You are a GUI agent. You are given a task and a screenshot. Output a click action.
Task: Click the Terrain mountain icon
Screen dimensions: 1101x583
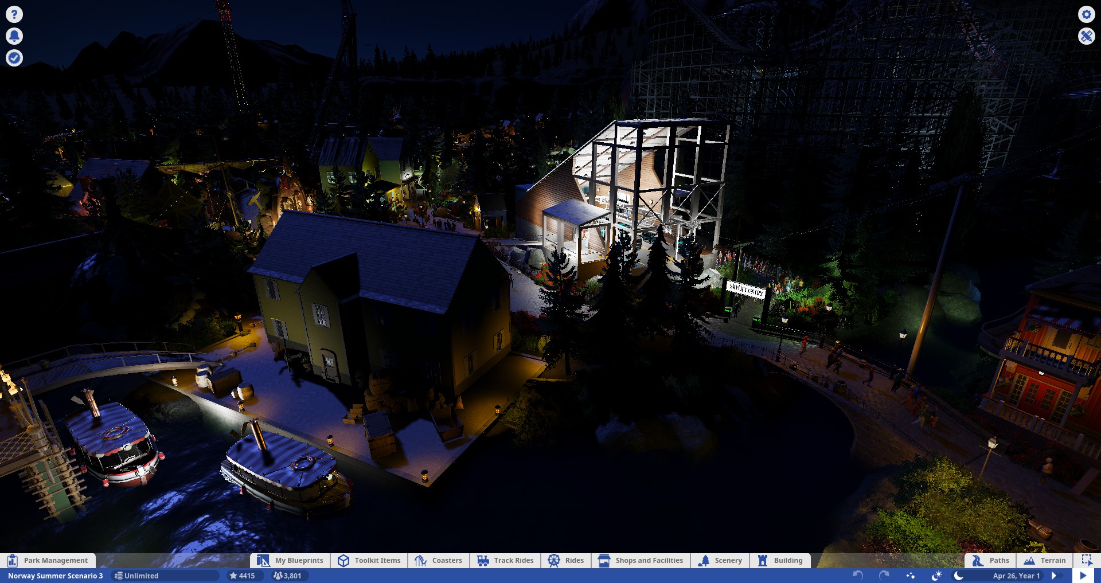(1029, 561)
